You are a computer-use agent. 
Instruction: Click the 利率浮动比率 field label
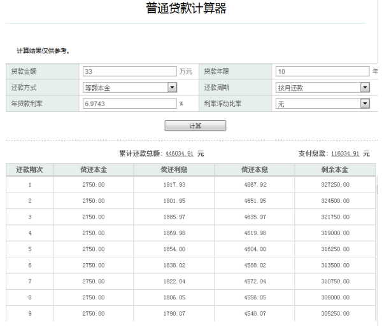point(223,104)
